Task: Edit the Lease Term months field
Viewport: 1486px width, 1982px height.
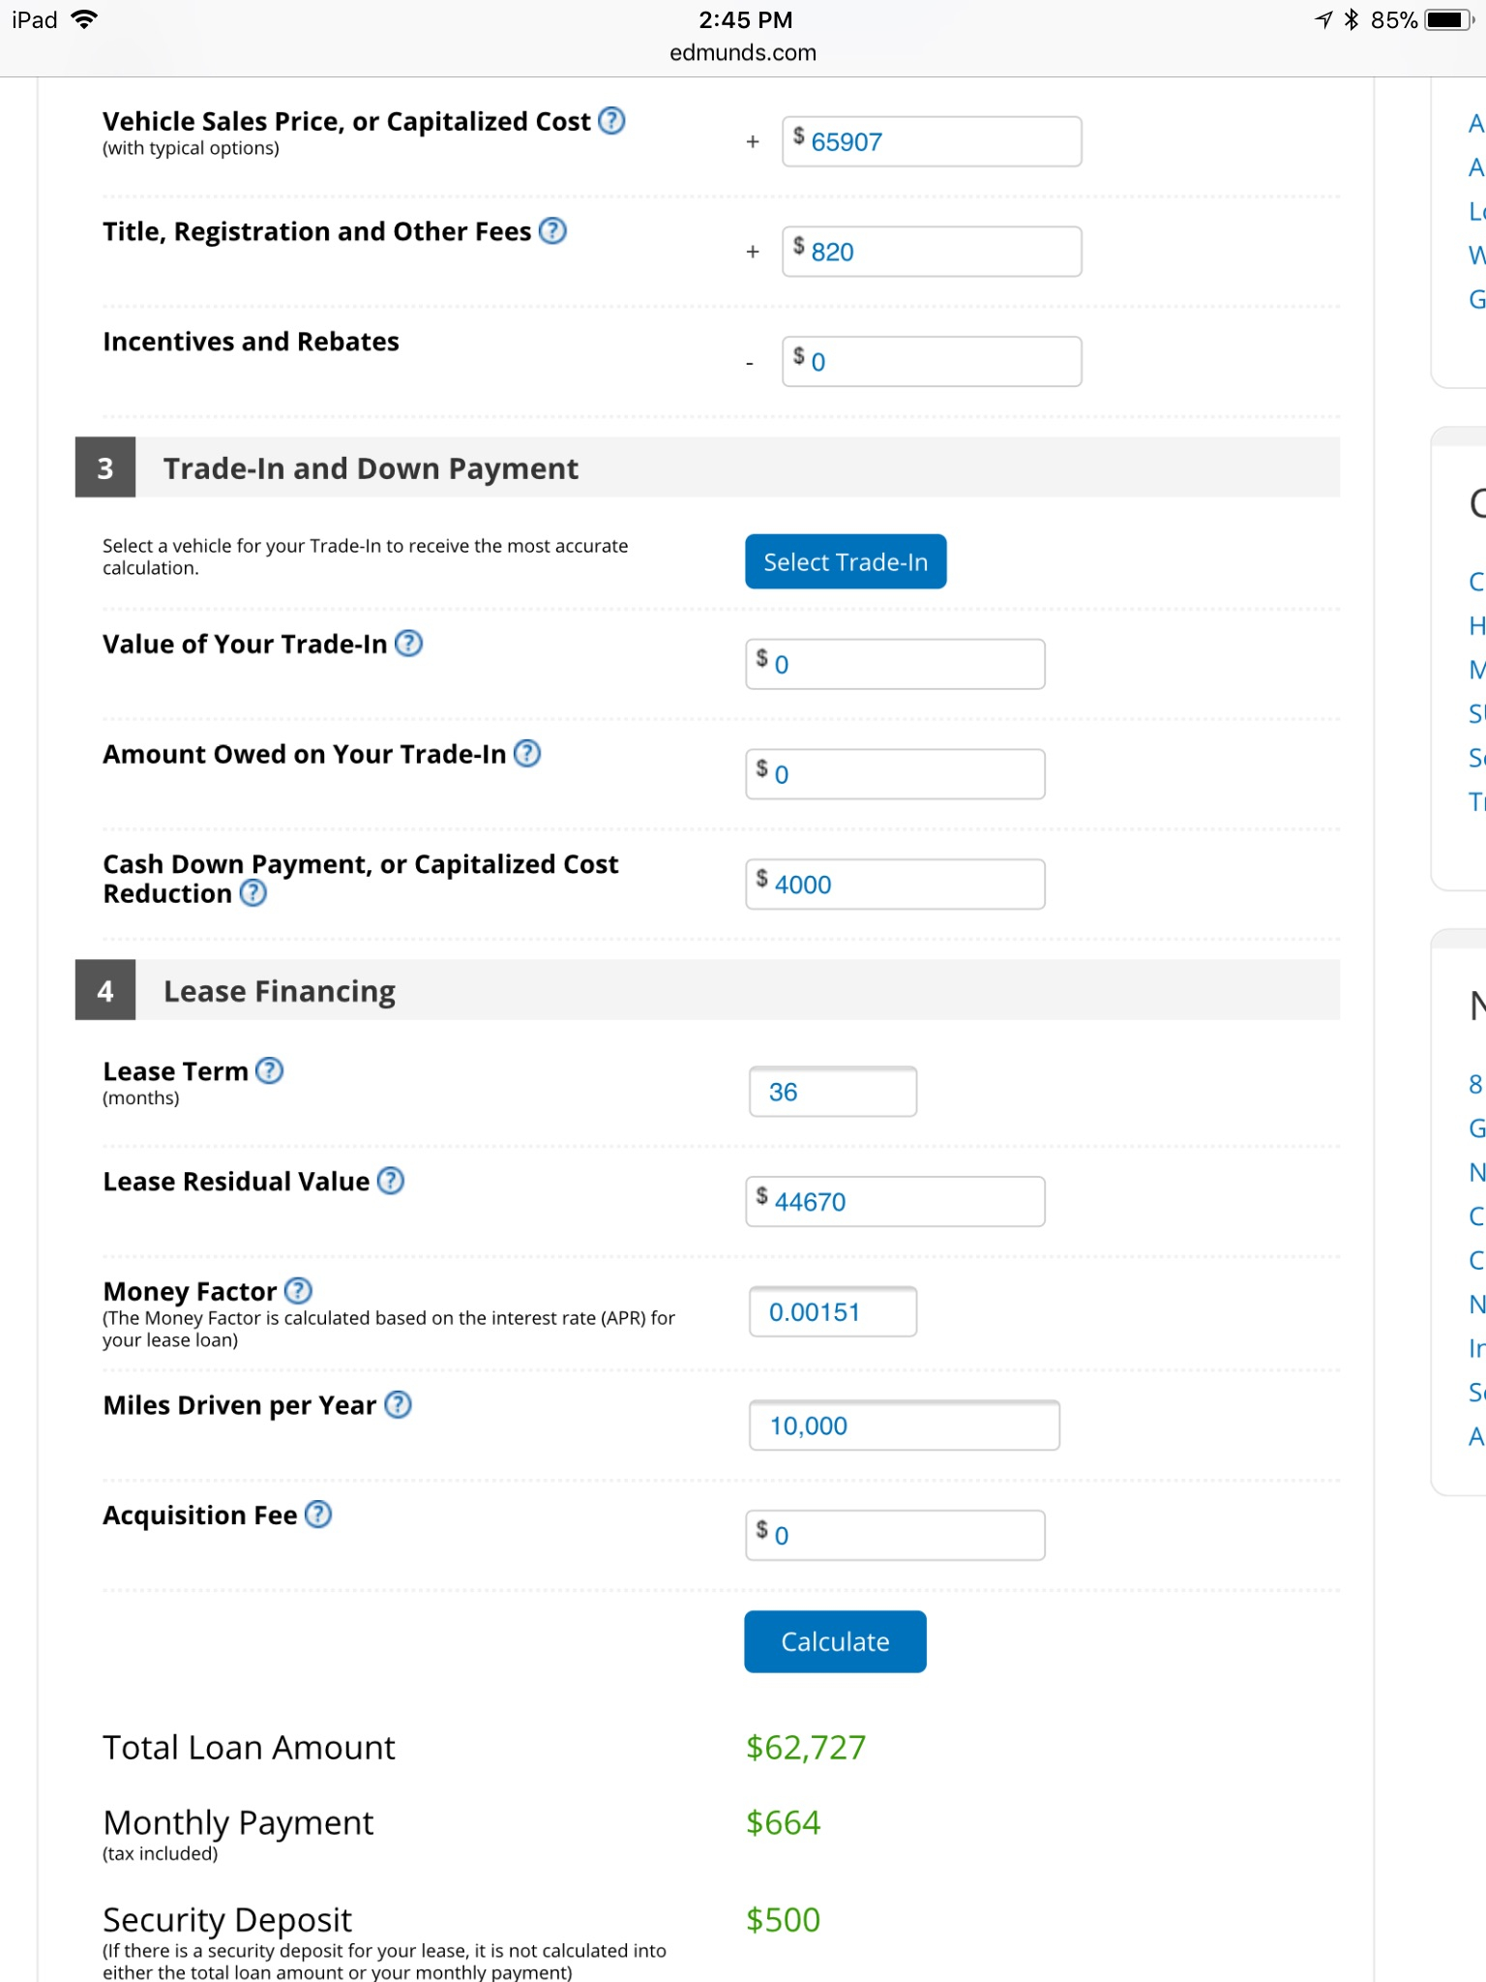Action: [x=833, y=1092]
